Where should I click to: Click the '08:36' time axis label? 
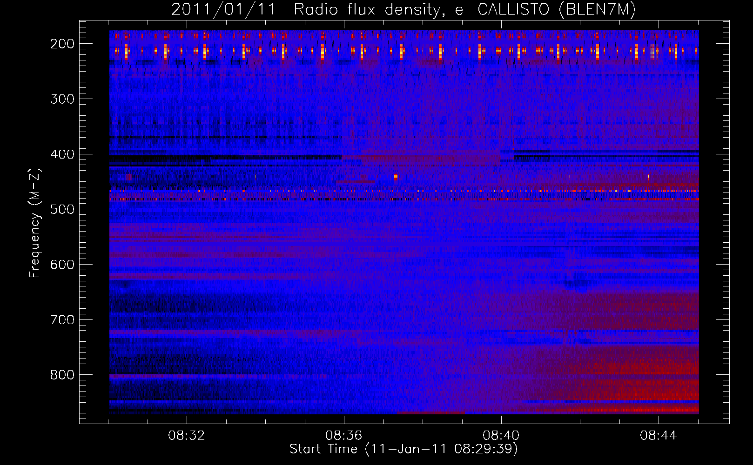(344, 436)
